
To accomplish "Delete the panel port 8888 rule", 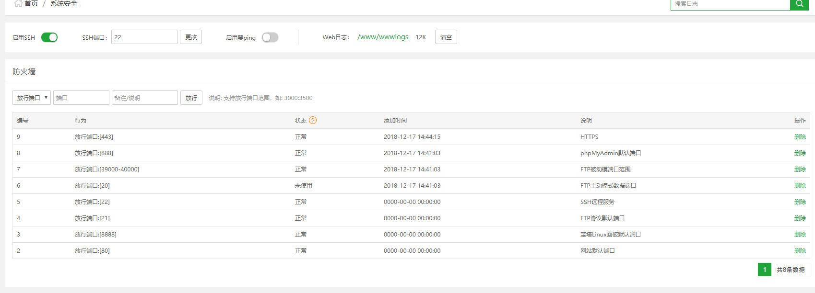I will (x=800, y=234).
